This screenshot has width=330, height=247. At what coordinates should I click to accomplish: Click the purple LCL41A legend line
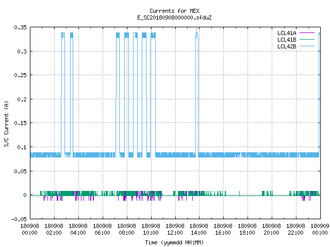(307, 33)
